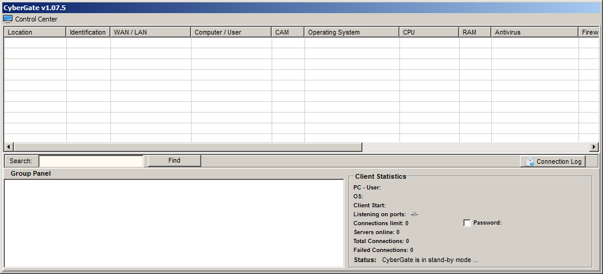This screenshot has width=603, height=274.
Task: Click the horizontal scrollbar right arrow
Action: pos(594,147)
